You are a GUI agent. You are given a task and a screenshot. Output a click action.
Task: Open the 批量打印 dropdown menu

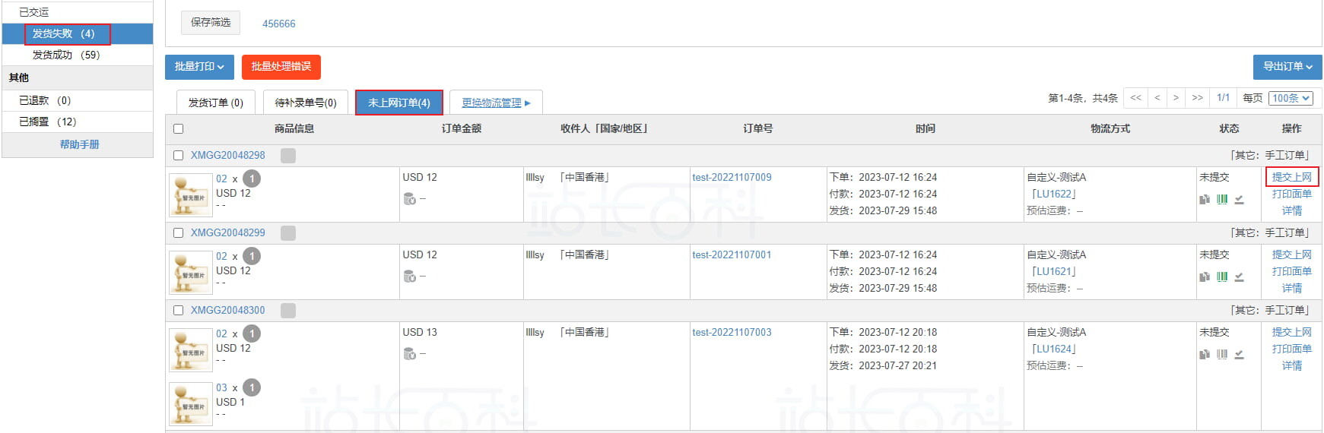pos(199,67)
